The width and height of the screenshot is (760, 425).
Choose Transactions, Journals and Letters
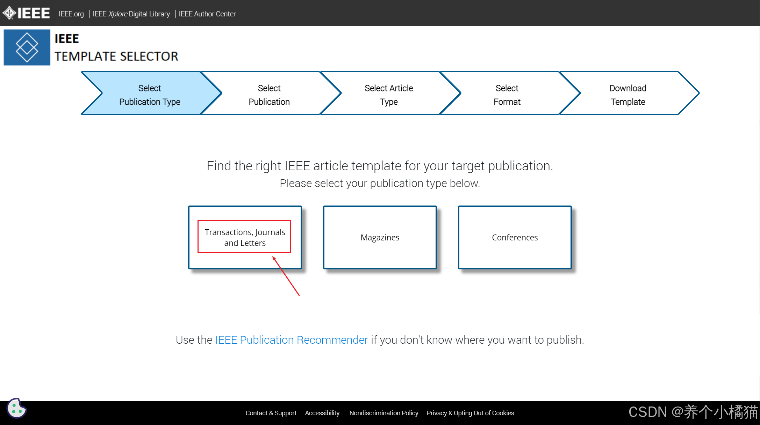[x=245, y=237]
